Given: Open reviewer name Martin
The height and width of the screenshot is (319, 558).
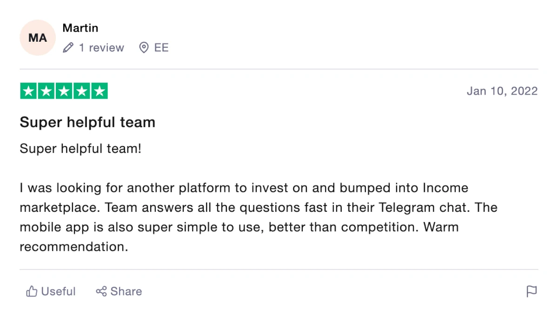Looking at the screenshot, I should [80, 28].
